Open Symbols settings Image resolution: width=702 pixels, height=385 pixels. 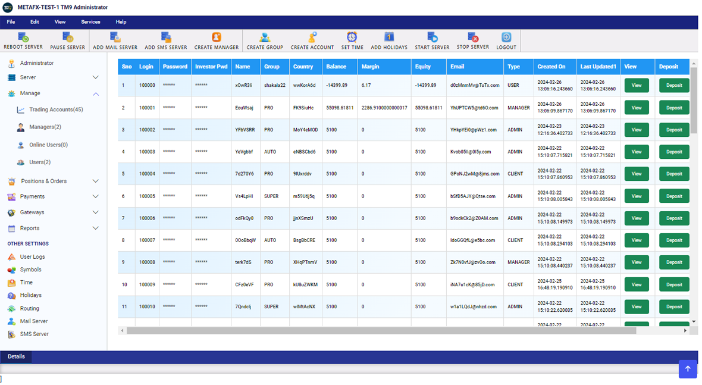30,270
